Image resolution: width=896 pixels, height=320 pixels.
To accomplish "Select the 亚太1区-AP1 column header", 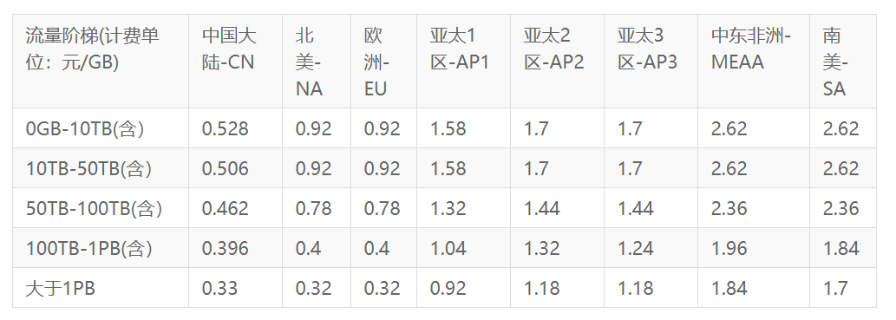I will point(464,62).
